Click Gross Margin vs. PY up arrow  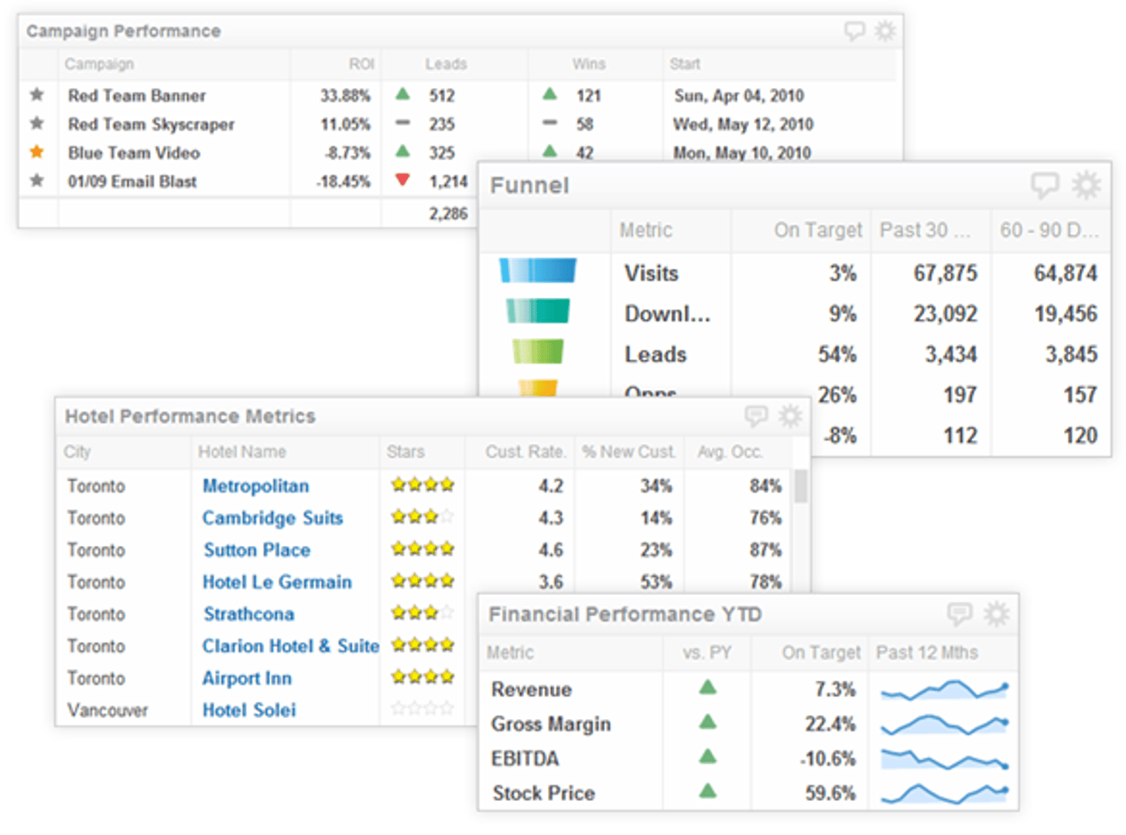pos(707,722)
